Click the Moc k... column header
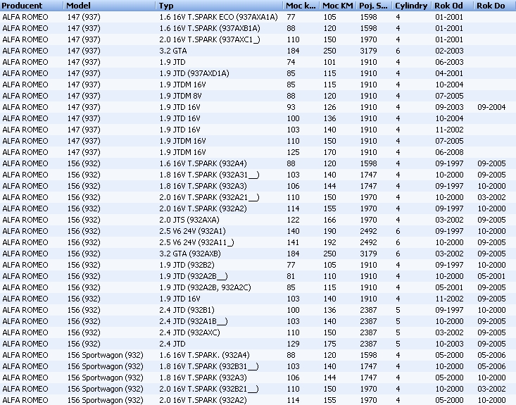Image resolution: width=516 pixels, height=405 pixels. tap(301, 6)
